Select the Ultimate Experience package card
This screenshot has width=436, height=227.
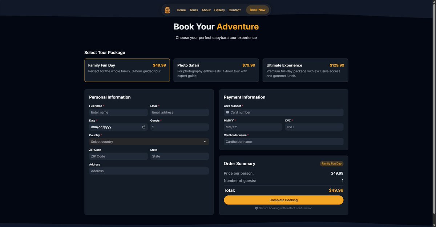point(305,70)
